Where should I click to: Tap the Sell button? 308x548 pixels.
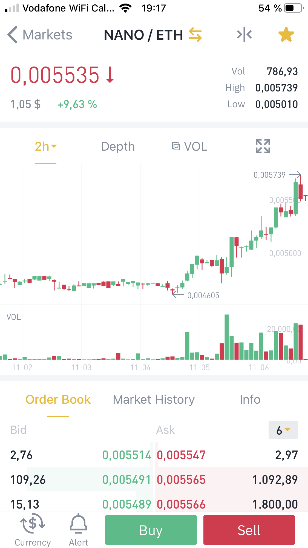[249, 530]
